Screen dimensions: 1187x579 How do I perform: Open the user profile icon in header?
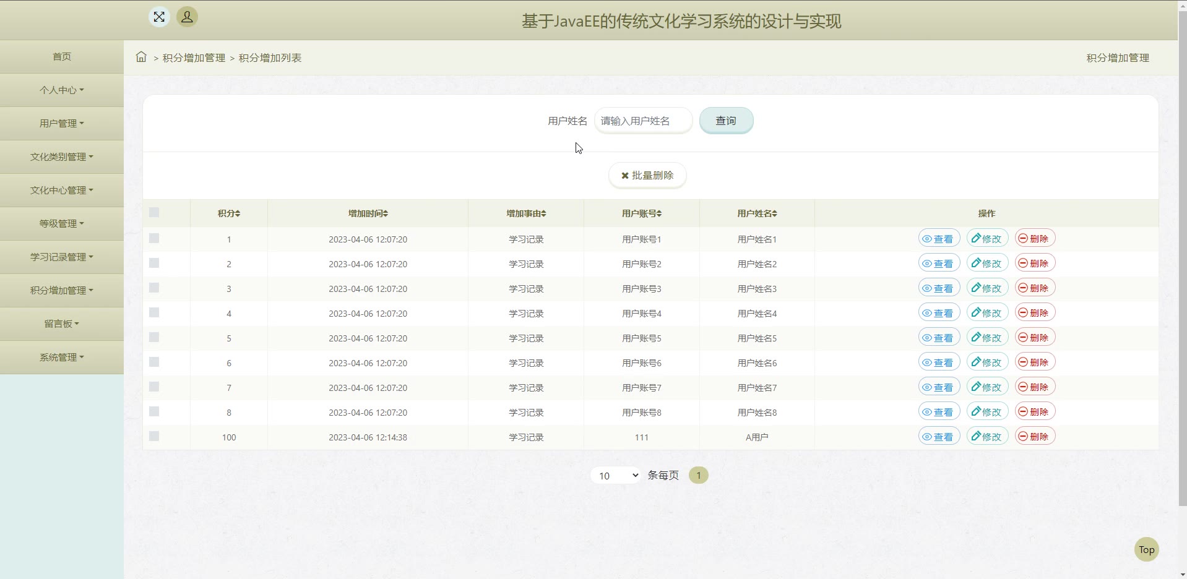(187, 17)
